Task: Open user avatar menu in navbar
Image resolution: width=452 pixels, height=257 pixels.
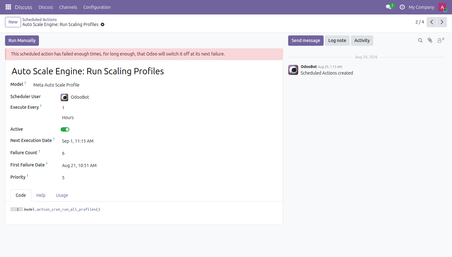Action: tap(442, 7)
